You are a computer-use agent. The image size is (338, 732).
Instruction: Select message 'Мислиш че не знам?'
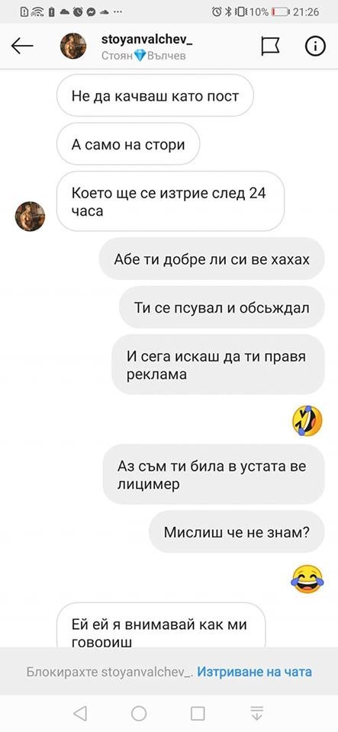click(237, 531)
